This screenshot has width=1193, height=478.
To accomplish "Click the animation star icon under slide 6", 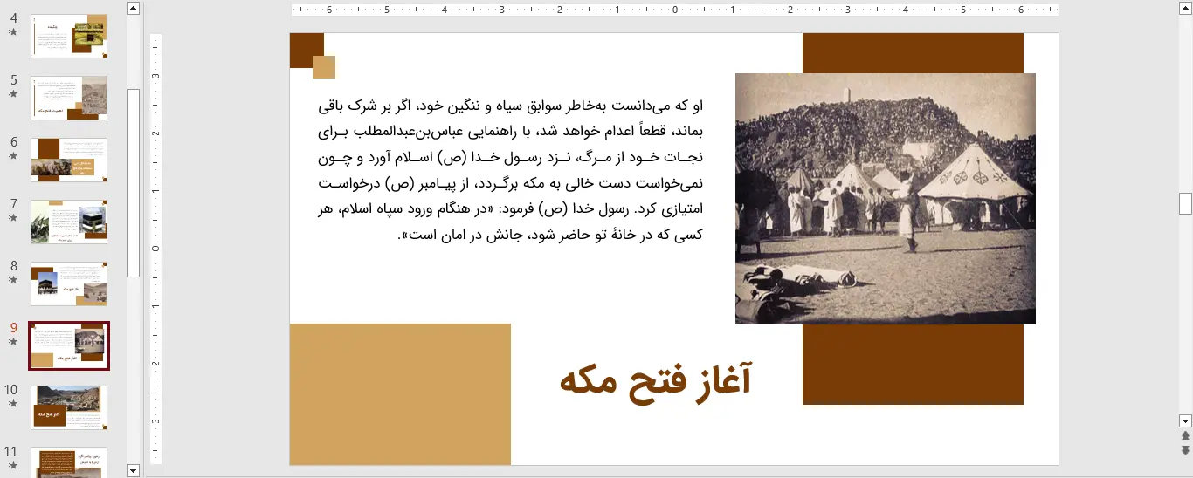I will point(12,156).
